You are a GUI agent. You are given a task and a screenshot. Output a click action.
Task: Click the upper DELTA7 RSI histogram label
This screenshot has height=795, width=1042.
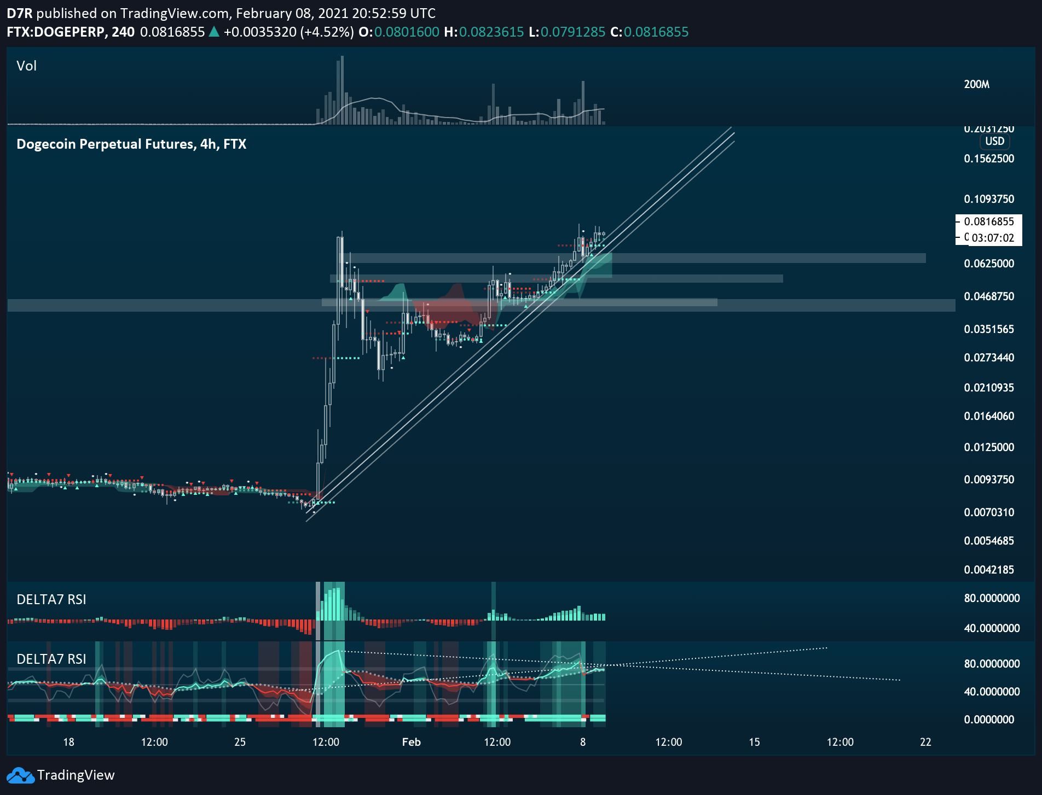51,600
